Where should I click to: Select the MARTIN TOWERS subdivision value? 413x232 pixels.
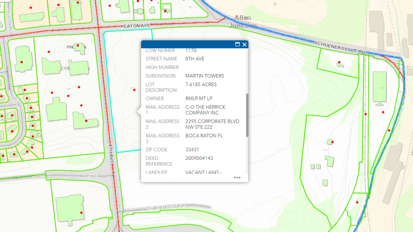pyautogui.click(x=205, y=76)
